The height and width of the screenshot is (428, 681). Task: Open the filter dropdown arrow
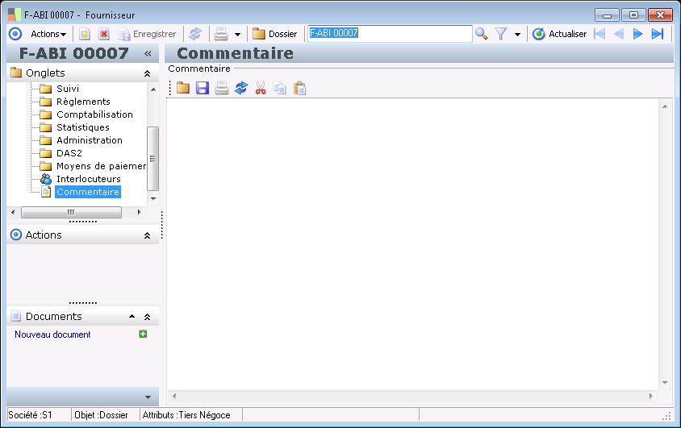pyautogui.click(x=517, y=35)
